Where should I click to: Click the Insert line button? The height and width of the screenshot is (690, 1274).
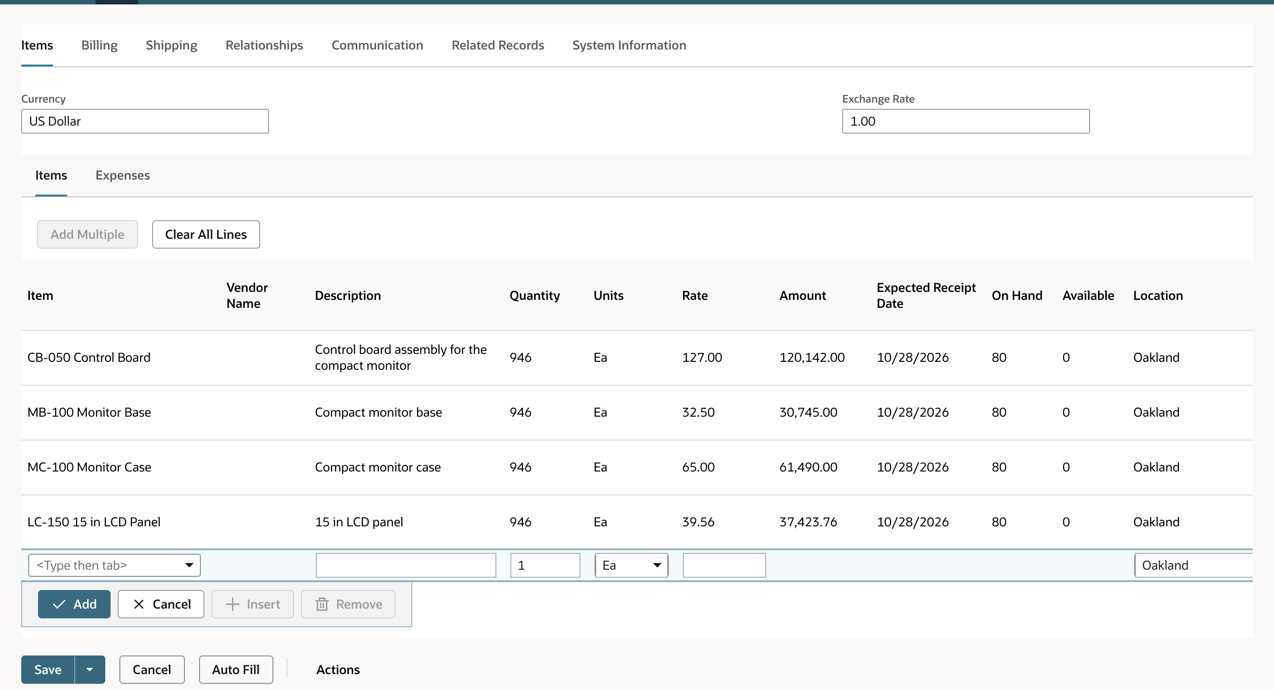click(x=252, y=604)
